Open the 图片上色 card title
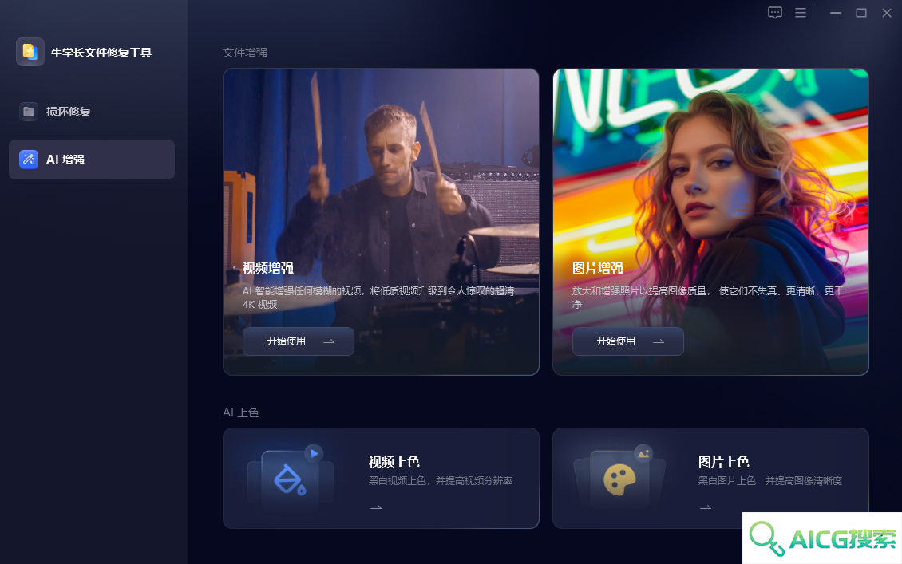 tap(724, 462)
